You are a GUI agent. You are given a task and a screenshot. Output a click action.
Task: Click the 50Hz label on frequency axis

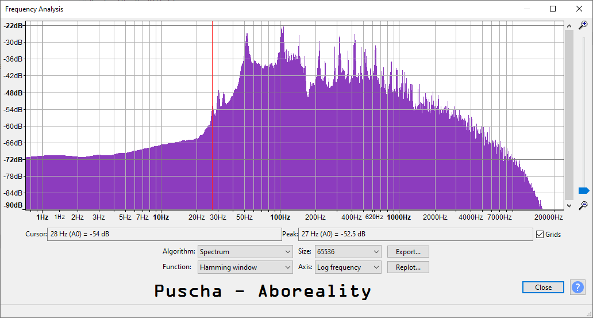[x=244, y=217]
